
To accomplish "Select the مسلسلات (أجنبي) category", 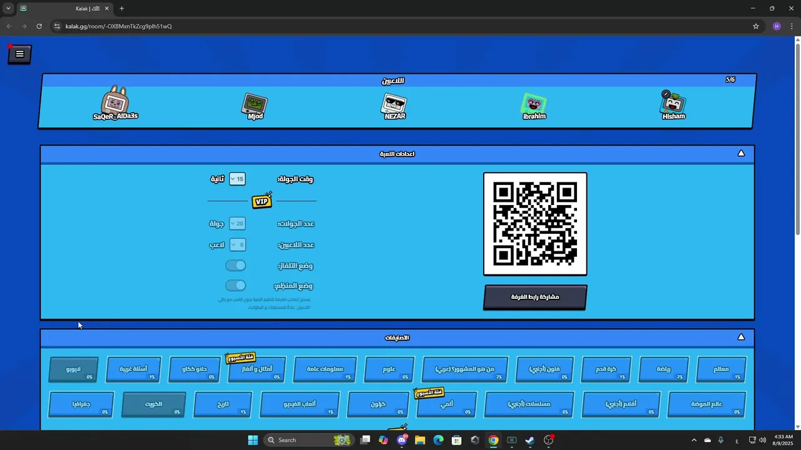I will (x=529, y=404).
